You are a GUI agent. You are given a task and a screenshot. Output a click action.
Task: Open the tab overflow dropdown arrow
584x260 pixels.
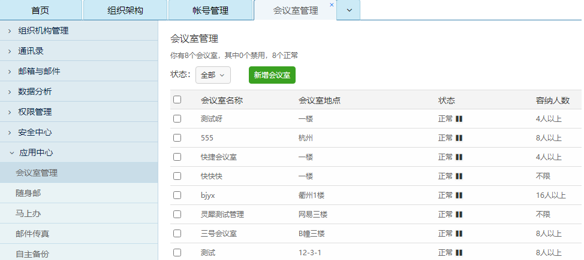point(349,10)
